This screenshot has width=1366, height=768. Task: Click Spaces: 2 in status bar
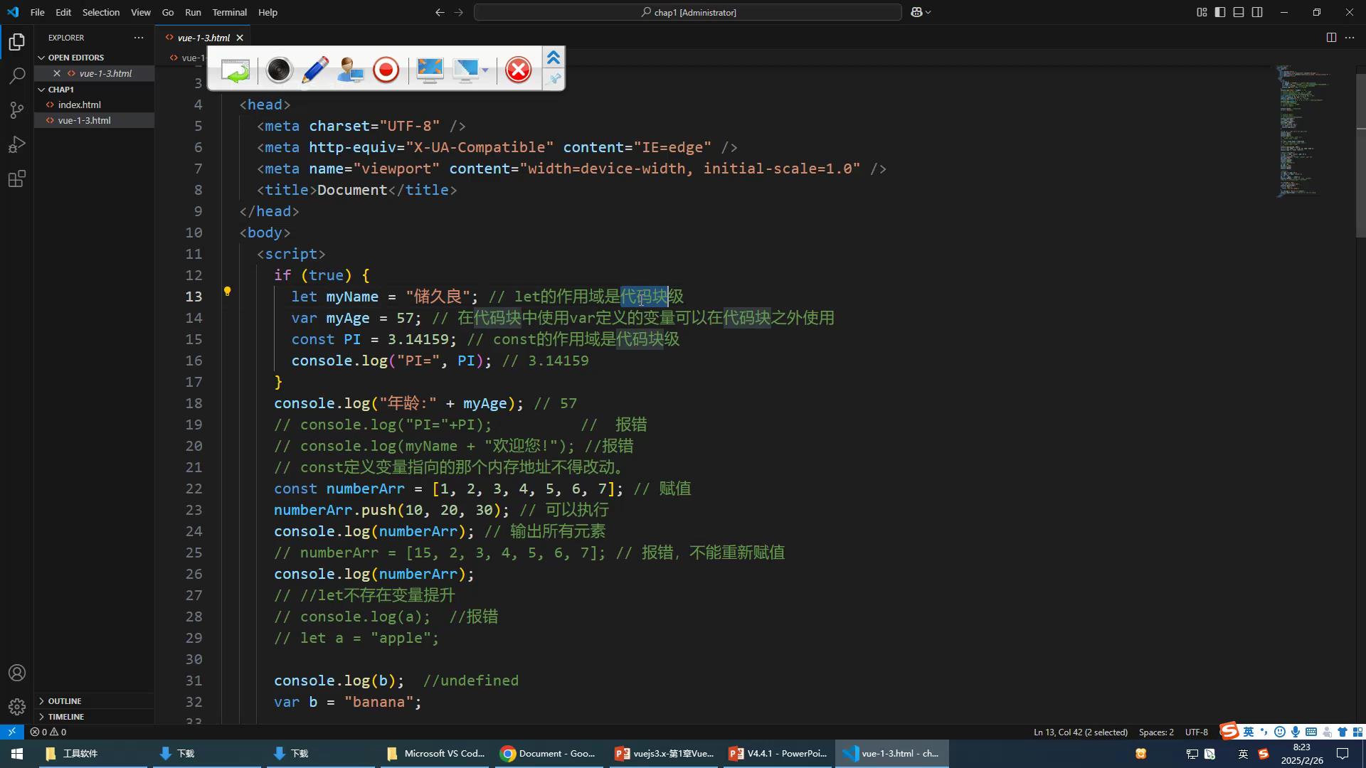point(1156,732)
